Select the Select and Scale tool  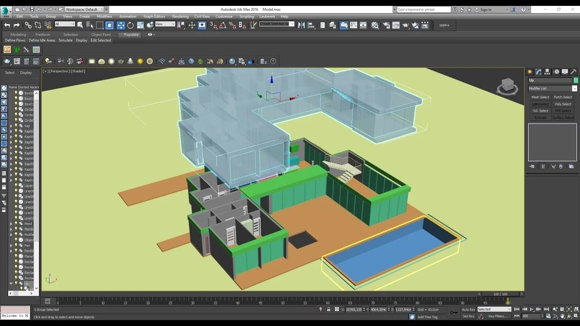click(140, 25)
